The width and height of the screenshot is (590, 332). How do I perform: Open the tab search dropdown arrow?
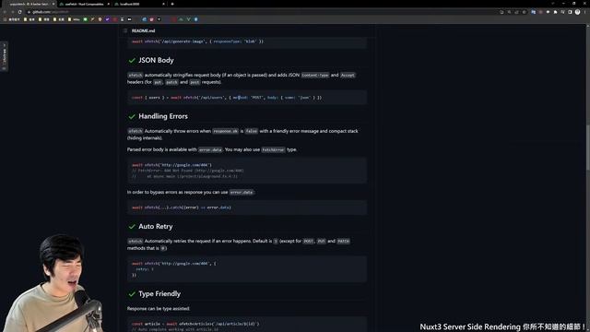coord(553,4)
